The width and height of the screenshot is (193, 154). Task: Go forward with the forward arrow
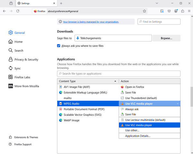11,11
